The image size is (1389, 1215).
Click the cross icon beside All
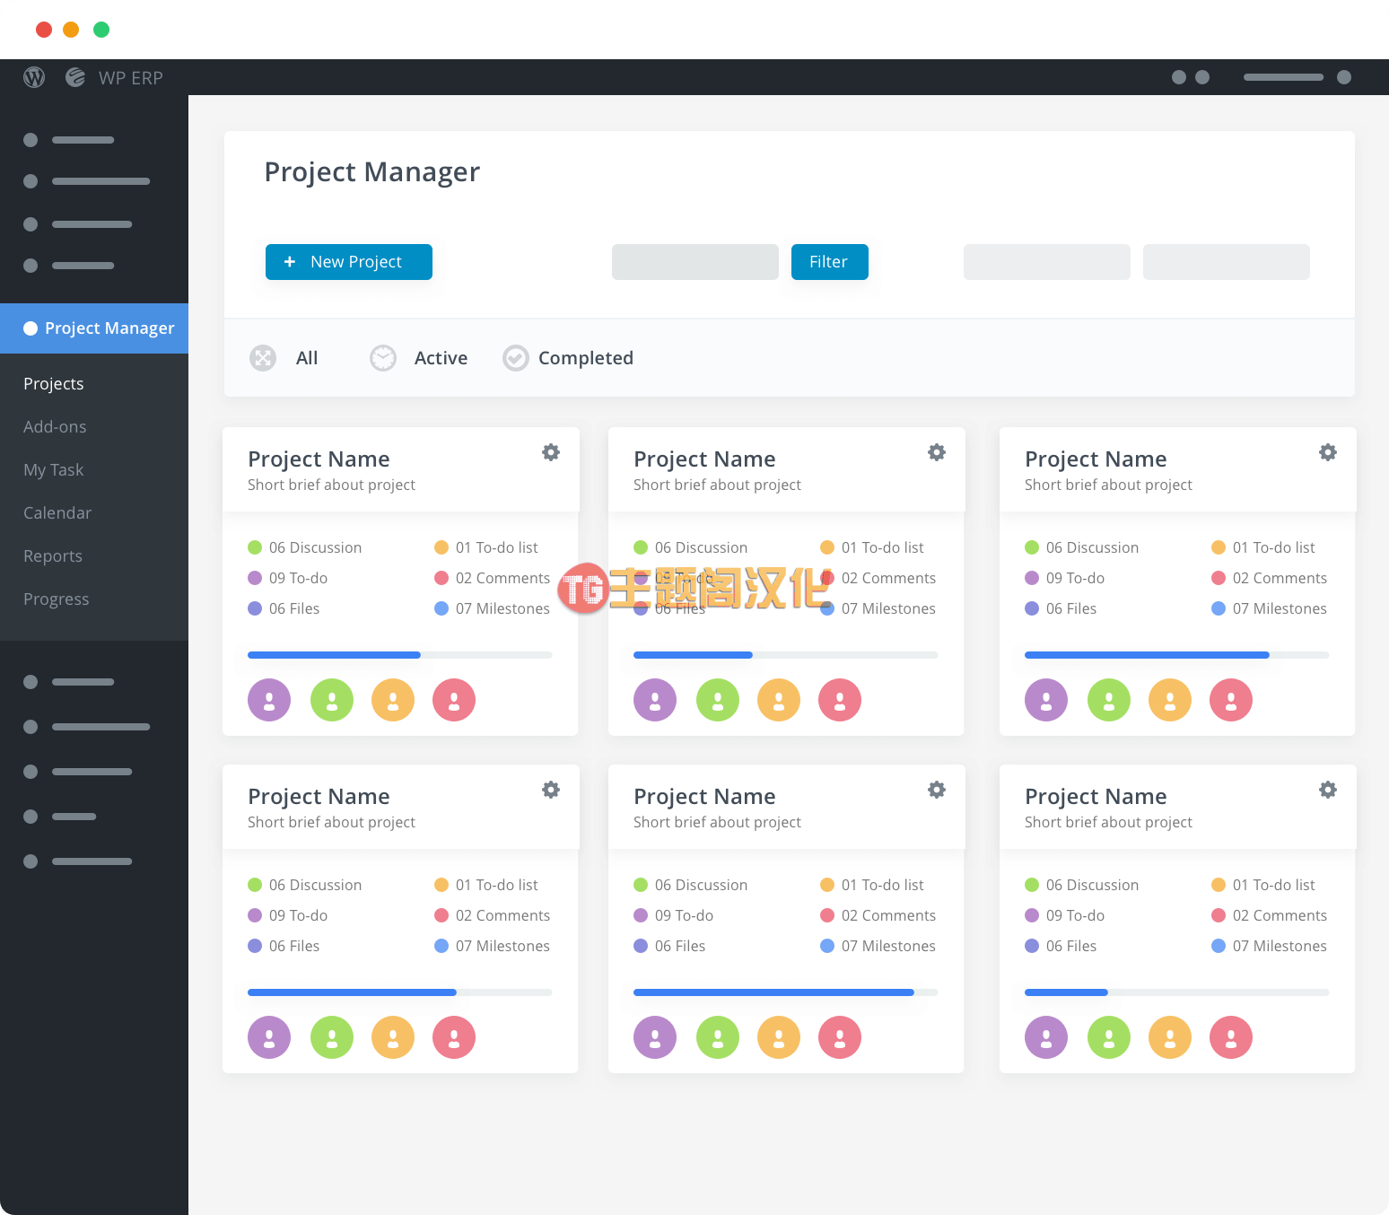pos(263,358)
